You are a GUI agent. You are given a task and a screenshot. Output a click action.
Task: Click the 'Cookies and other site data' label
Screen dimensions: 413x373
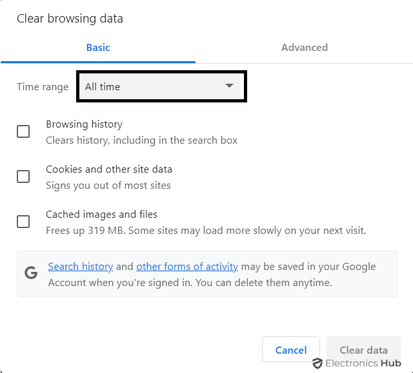[109, 169]
